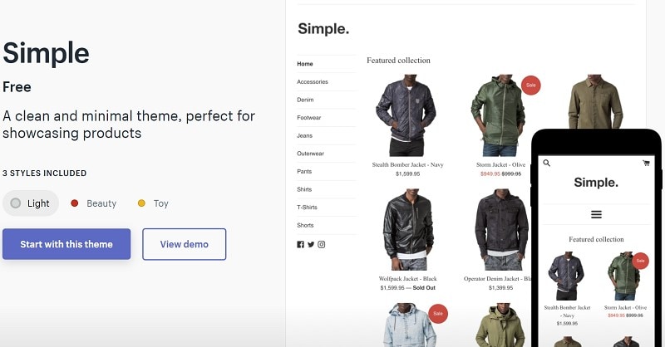Click the Facebook icon in sidebar
Screen dimensions: 665x347
300,244
